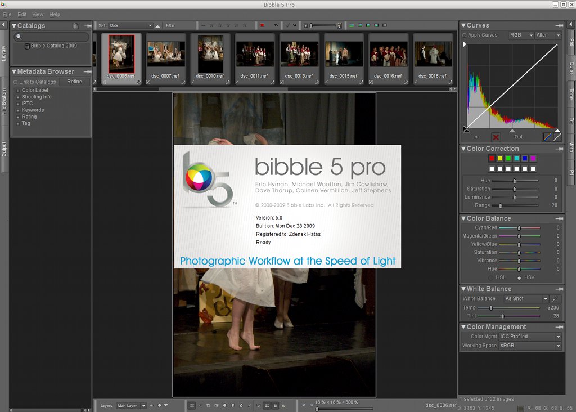Switch to the Tone tab
The image size is (576, 412).
click(571, 93)
